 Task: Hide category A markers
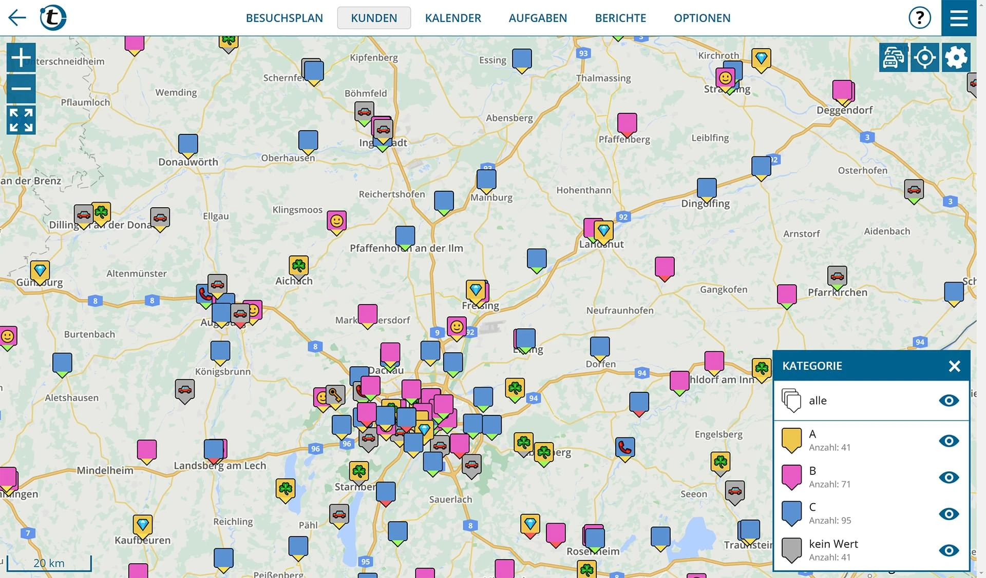[949, 441]
